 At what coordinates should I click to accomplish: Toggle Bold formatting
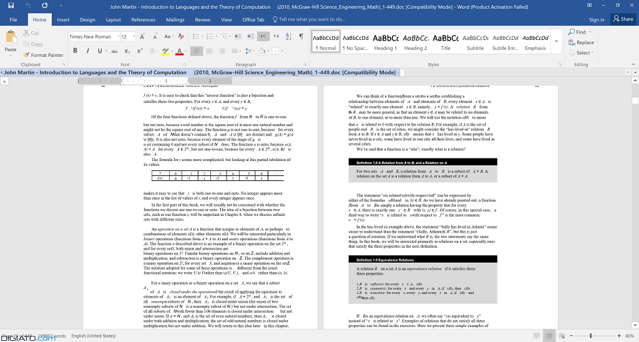pos(75,51)
